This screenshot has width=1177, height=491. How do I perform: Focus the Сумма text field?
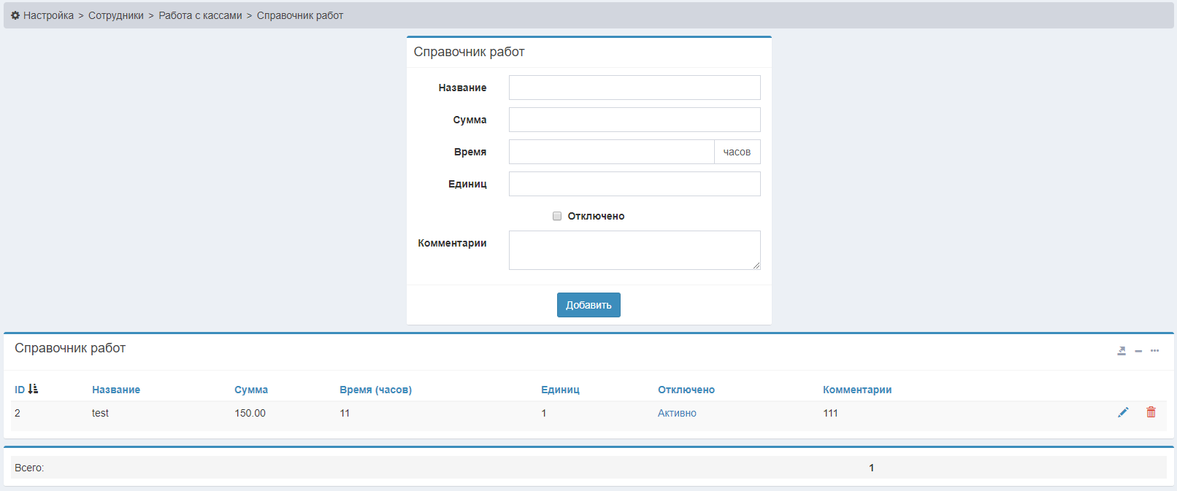pyautogui.click(x=634, y=120)
